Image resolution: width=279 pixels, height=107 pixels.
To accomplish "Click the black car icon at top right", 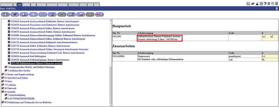I will pos(253,4).
